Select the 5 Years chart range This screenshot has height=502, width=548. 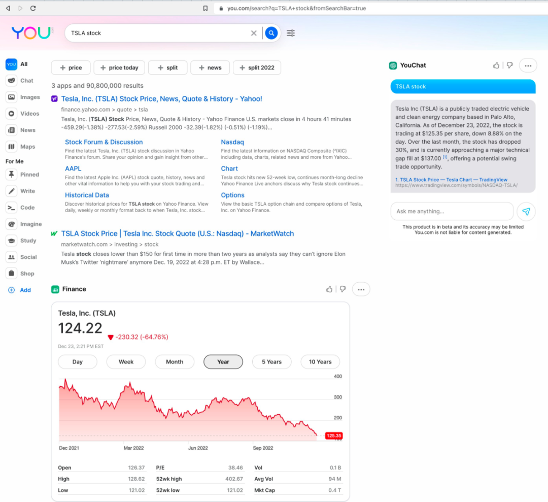271,362
